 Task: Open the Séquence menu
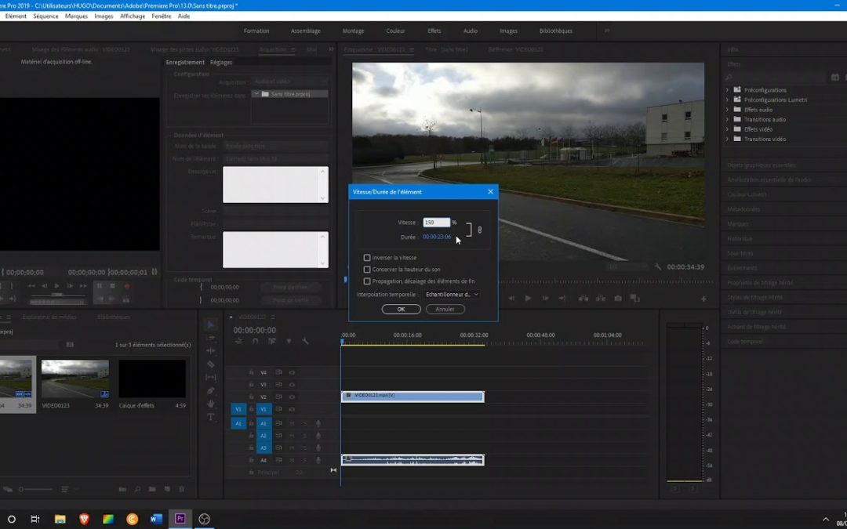[x=44, y=16]
